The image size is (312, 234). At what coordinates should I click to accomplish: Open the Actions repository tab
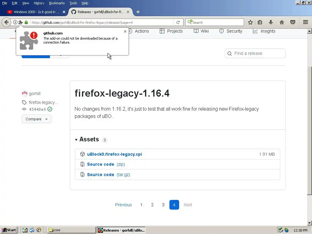click(139, 31)
